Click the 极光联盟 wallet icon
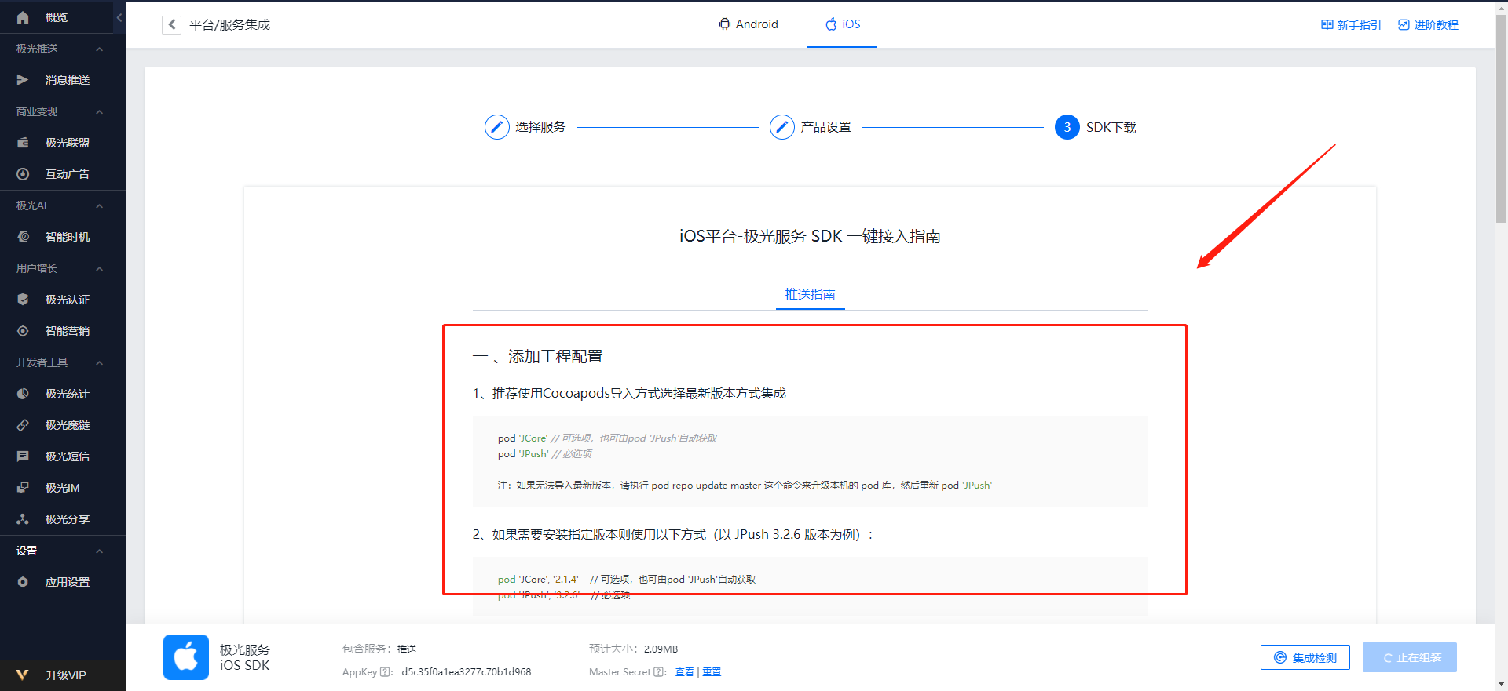 [23, 142]
